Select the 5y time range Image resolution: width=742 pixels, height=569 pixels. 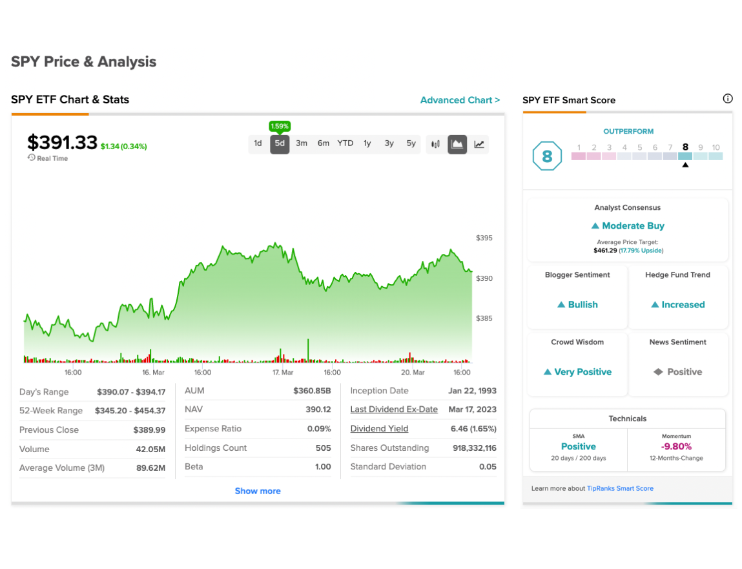[411, 143]
